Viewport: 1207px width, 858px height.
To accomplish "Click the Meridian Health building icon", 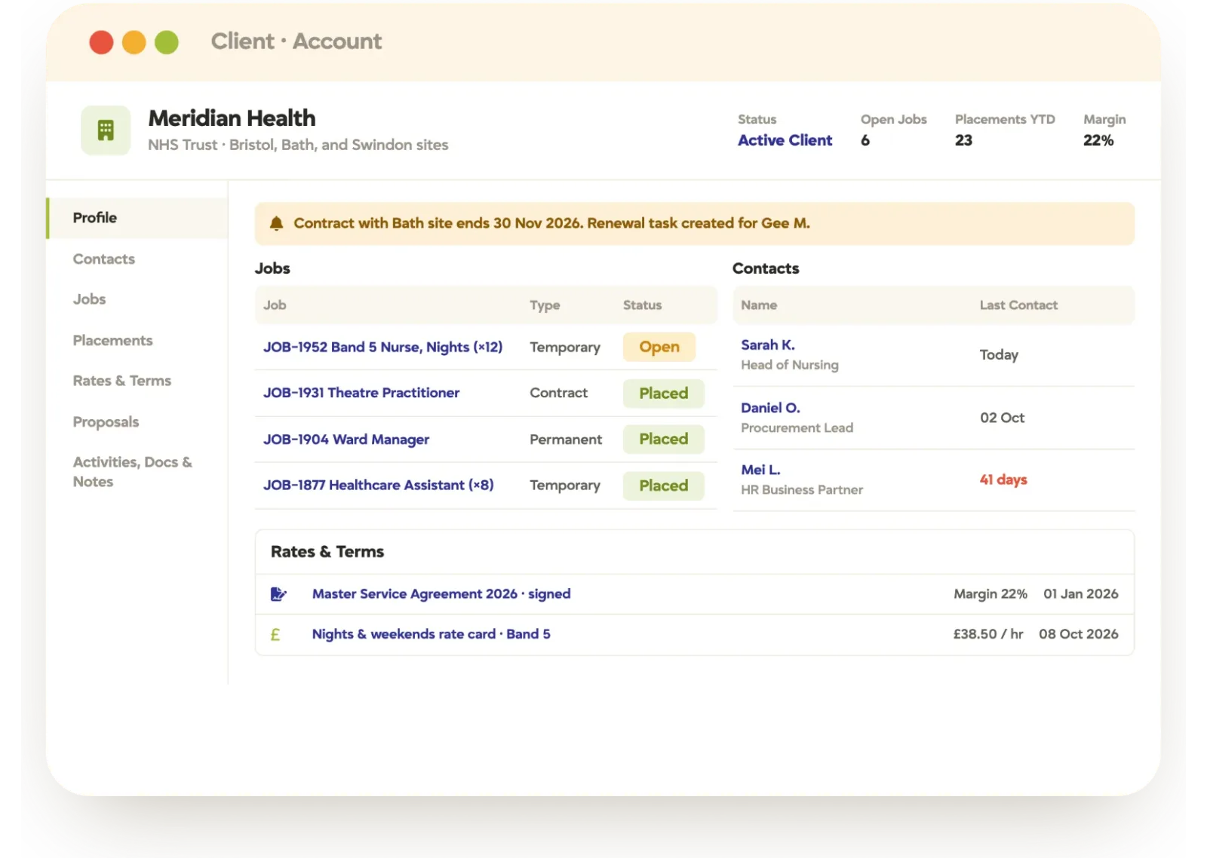I will pyautogui.click(x=106, y=130).
